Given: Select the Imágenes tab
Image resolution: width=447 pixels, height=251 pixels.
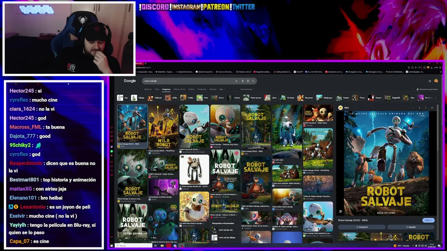Looking at the screenshot, I should tap(166, 89).
